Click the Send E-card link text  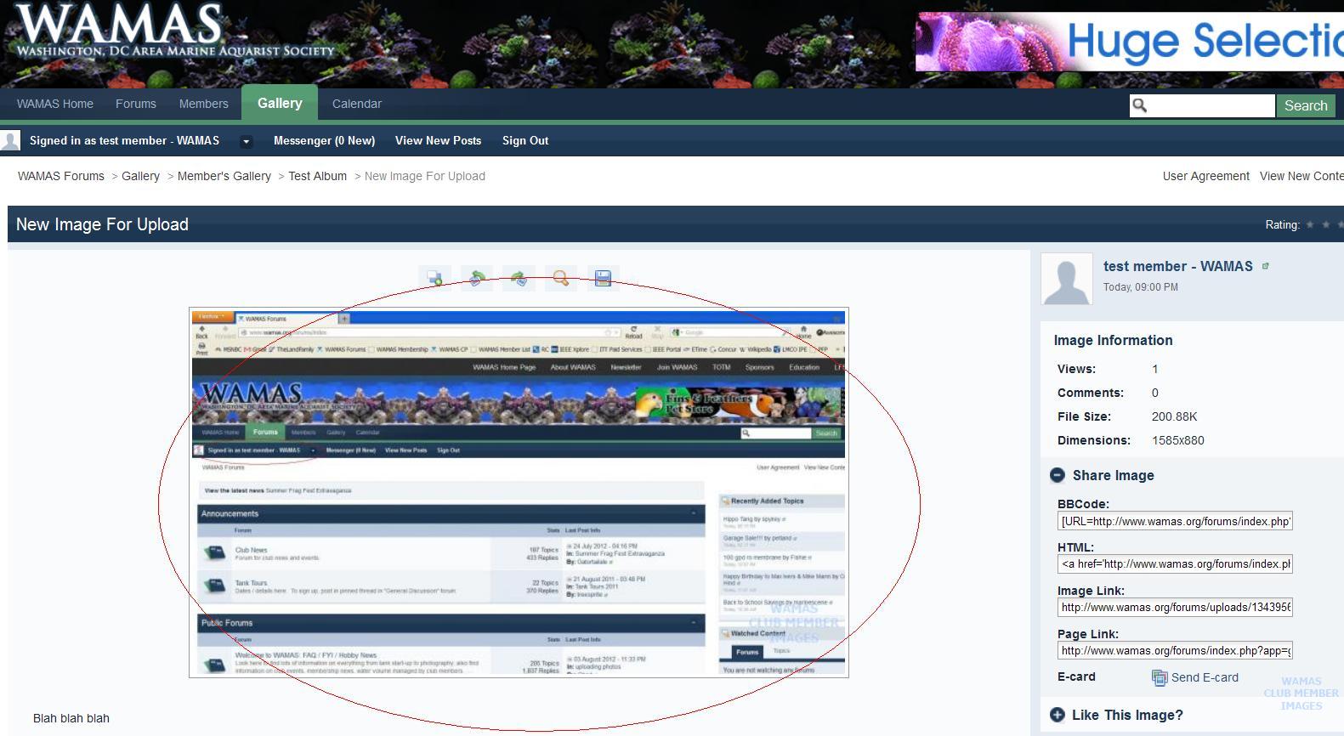(1205, 677)
